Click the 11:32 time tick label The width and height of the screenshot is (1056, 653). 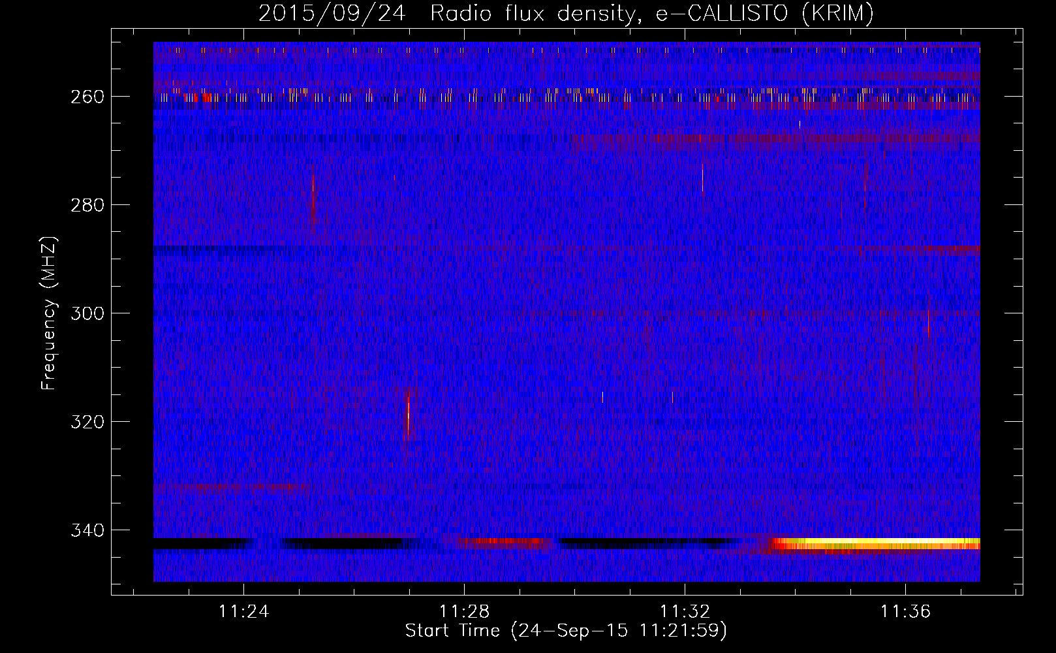click(685, 612)
